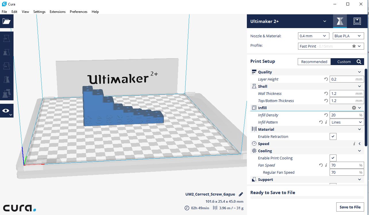Toggle the Enable Retraction checkbox

[333, 136]
